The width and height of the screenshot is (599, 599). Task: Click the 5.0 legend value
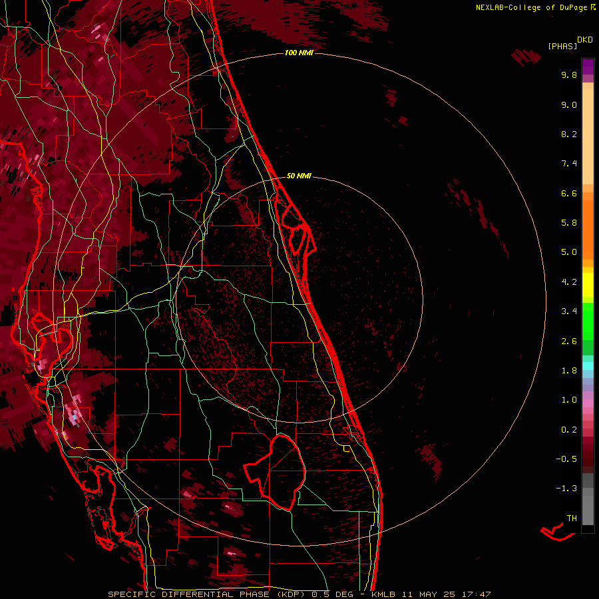pos(569,252)
